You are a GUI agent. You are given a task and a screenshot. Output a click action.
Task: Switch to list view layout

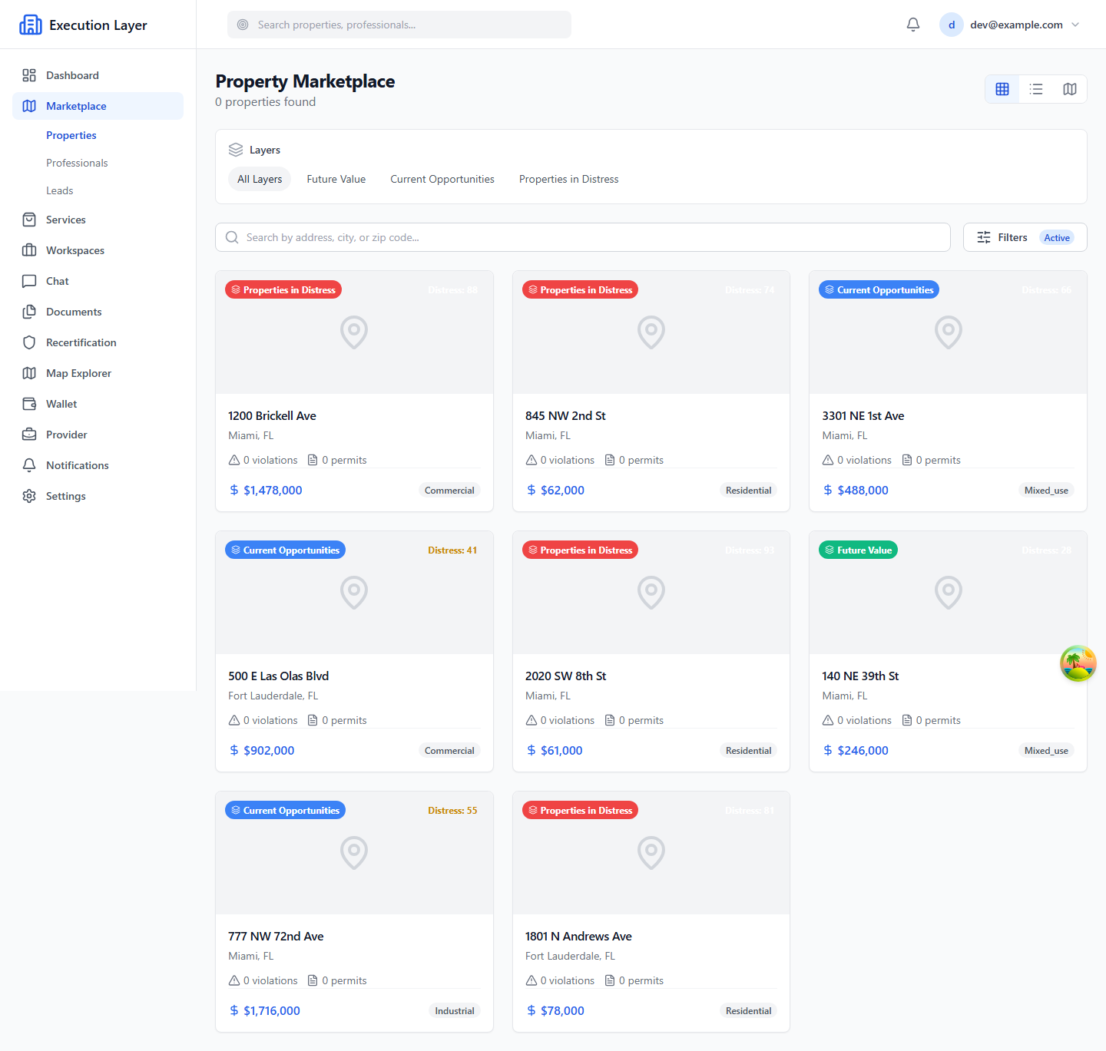[x=1036, y=89]
